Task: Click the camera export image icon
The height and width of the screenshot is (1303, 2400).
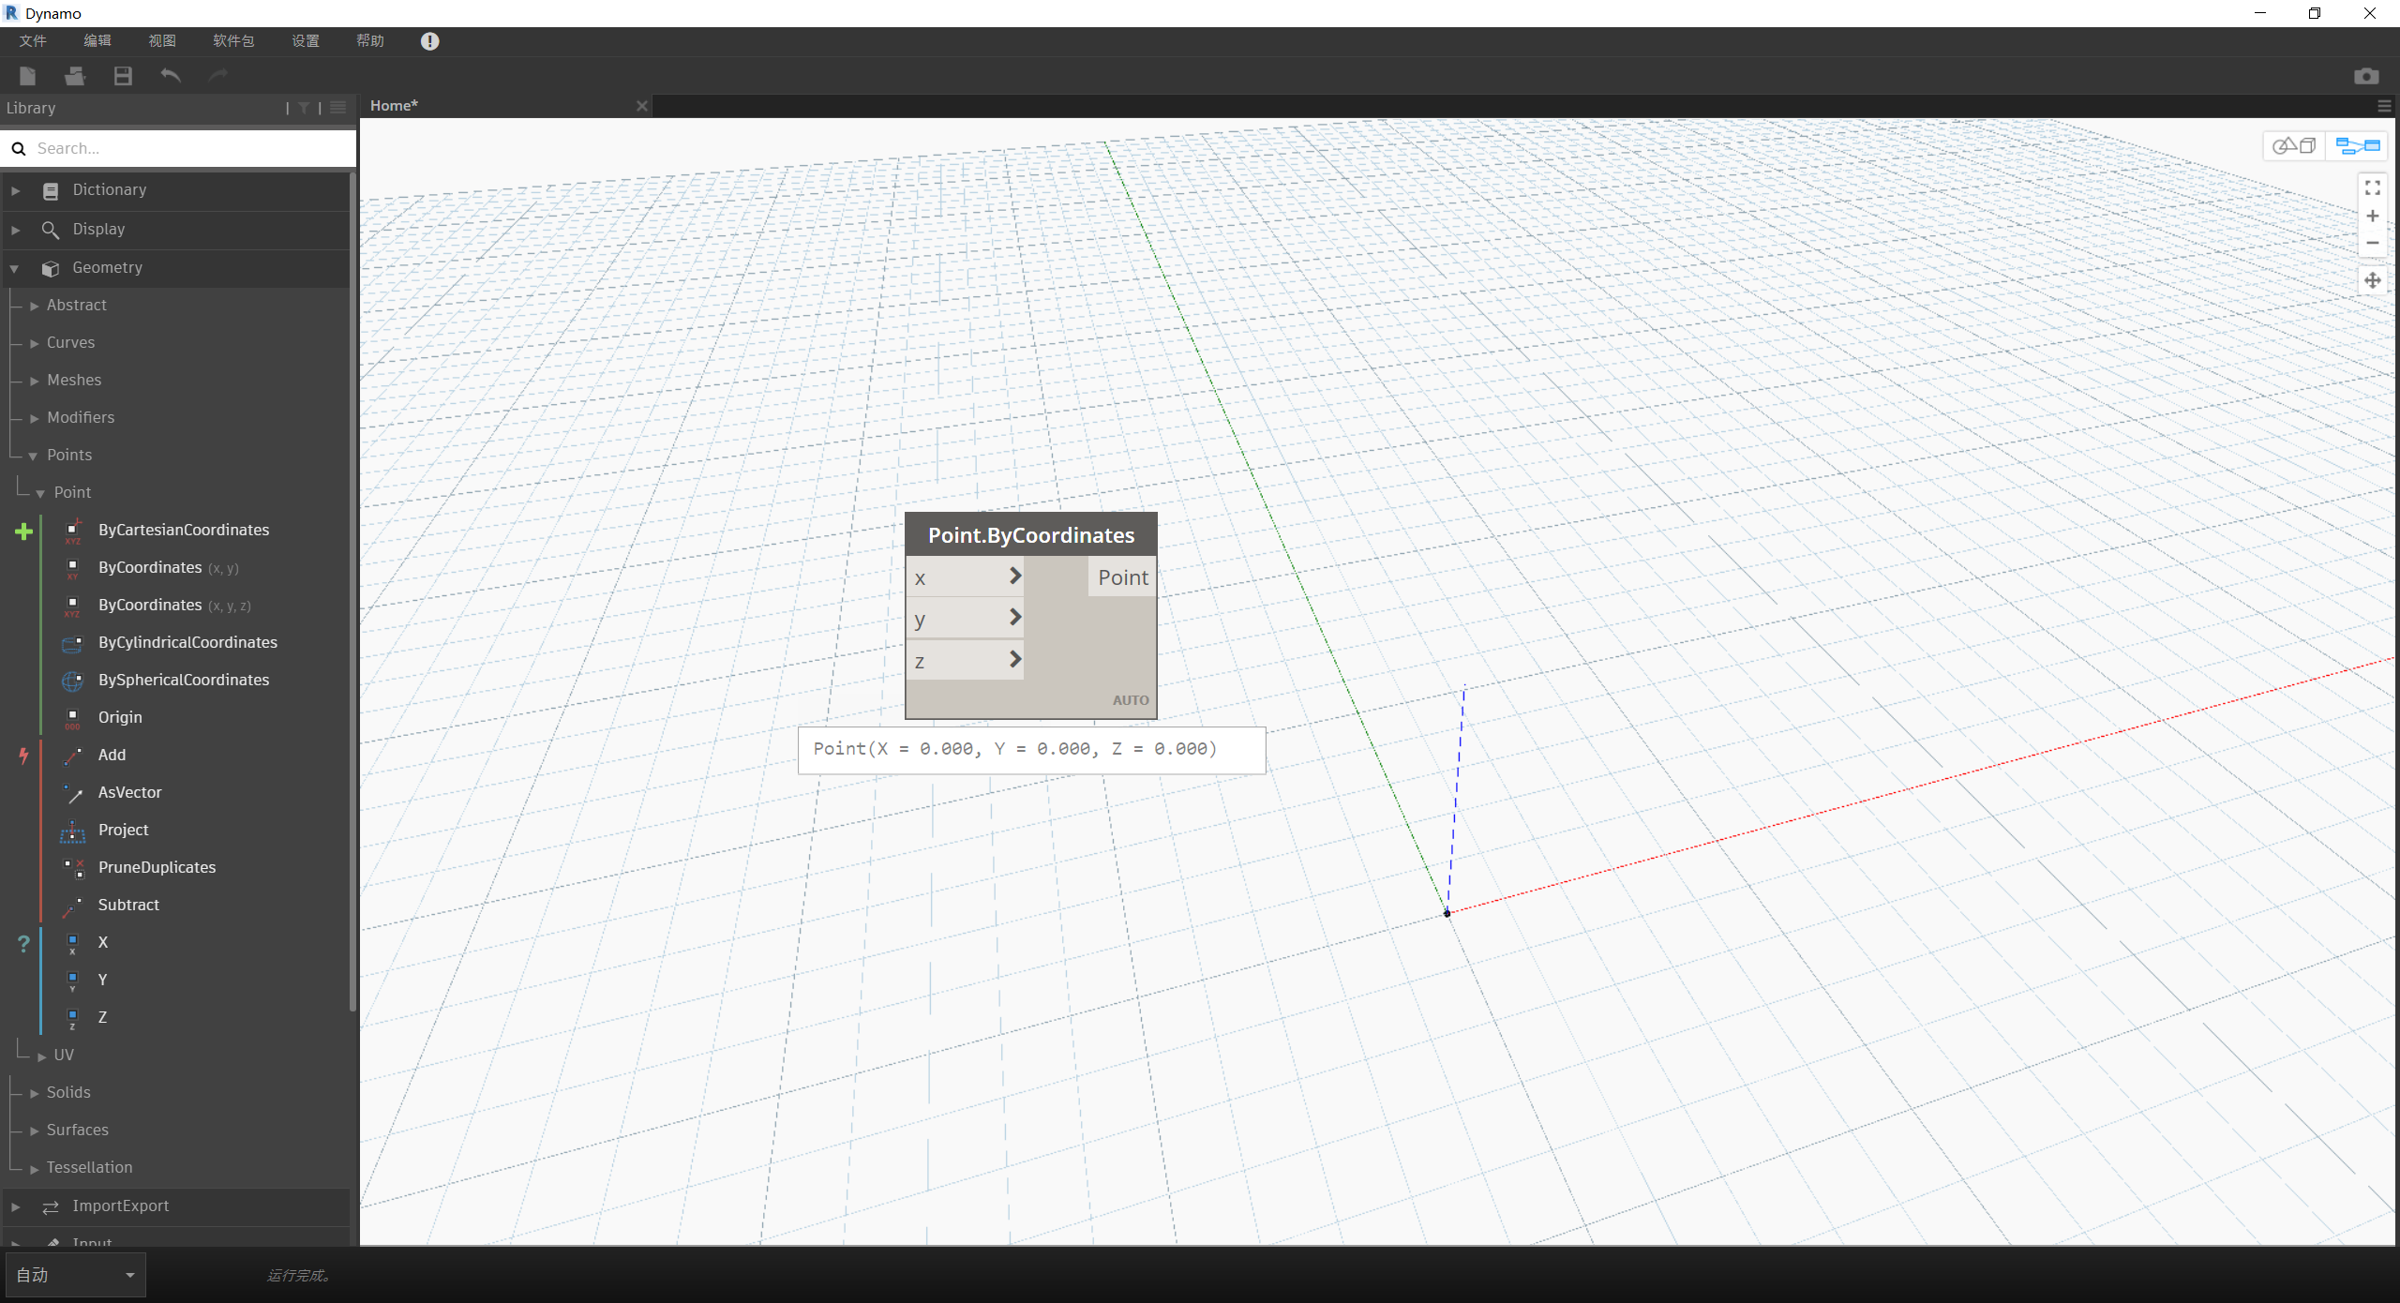Action: [2365, 76]
